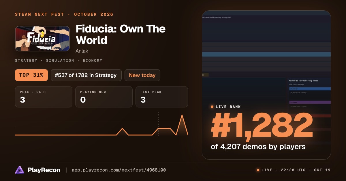Viewport: 346px width, 181px height.
Task: Click the SIMULATION genre tag
Action: (x=60, y=61)
